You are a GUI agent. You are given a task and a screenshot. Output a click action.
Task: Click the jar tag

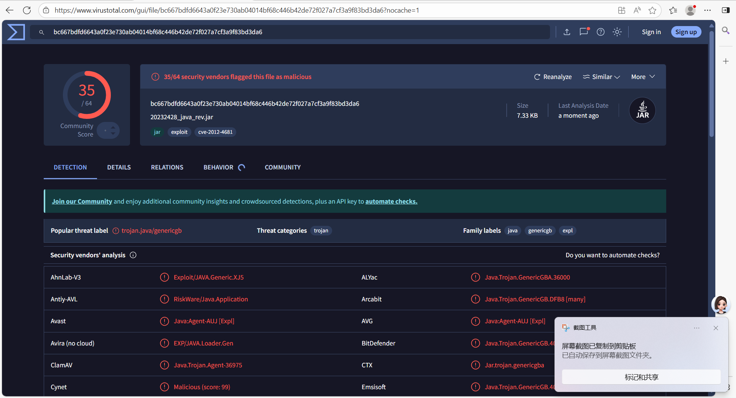tap(157, 132)
